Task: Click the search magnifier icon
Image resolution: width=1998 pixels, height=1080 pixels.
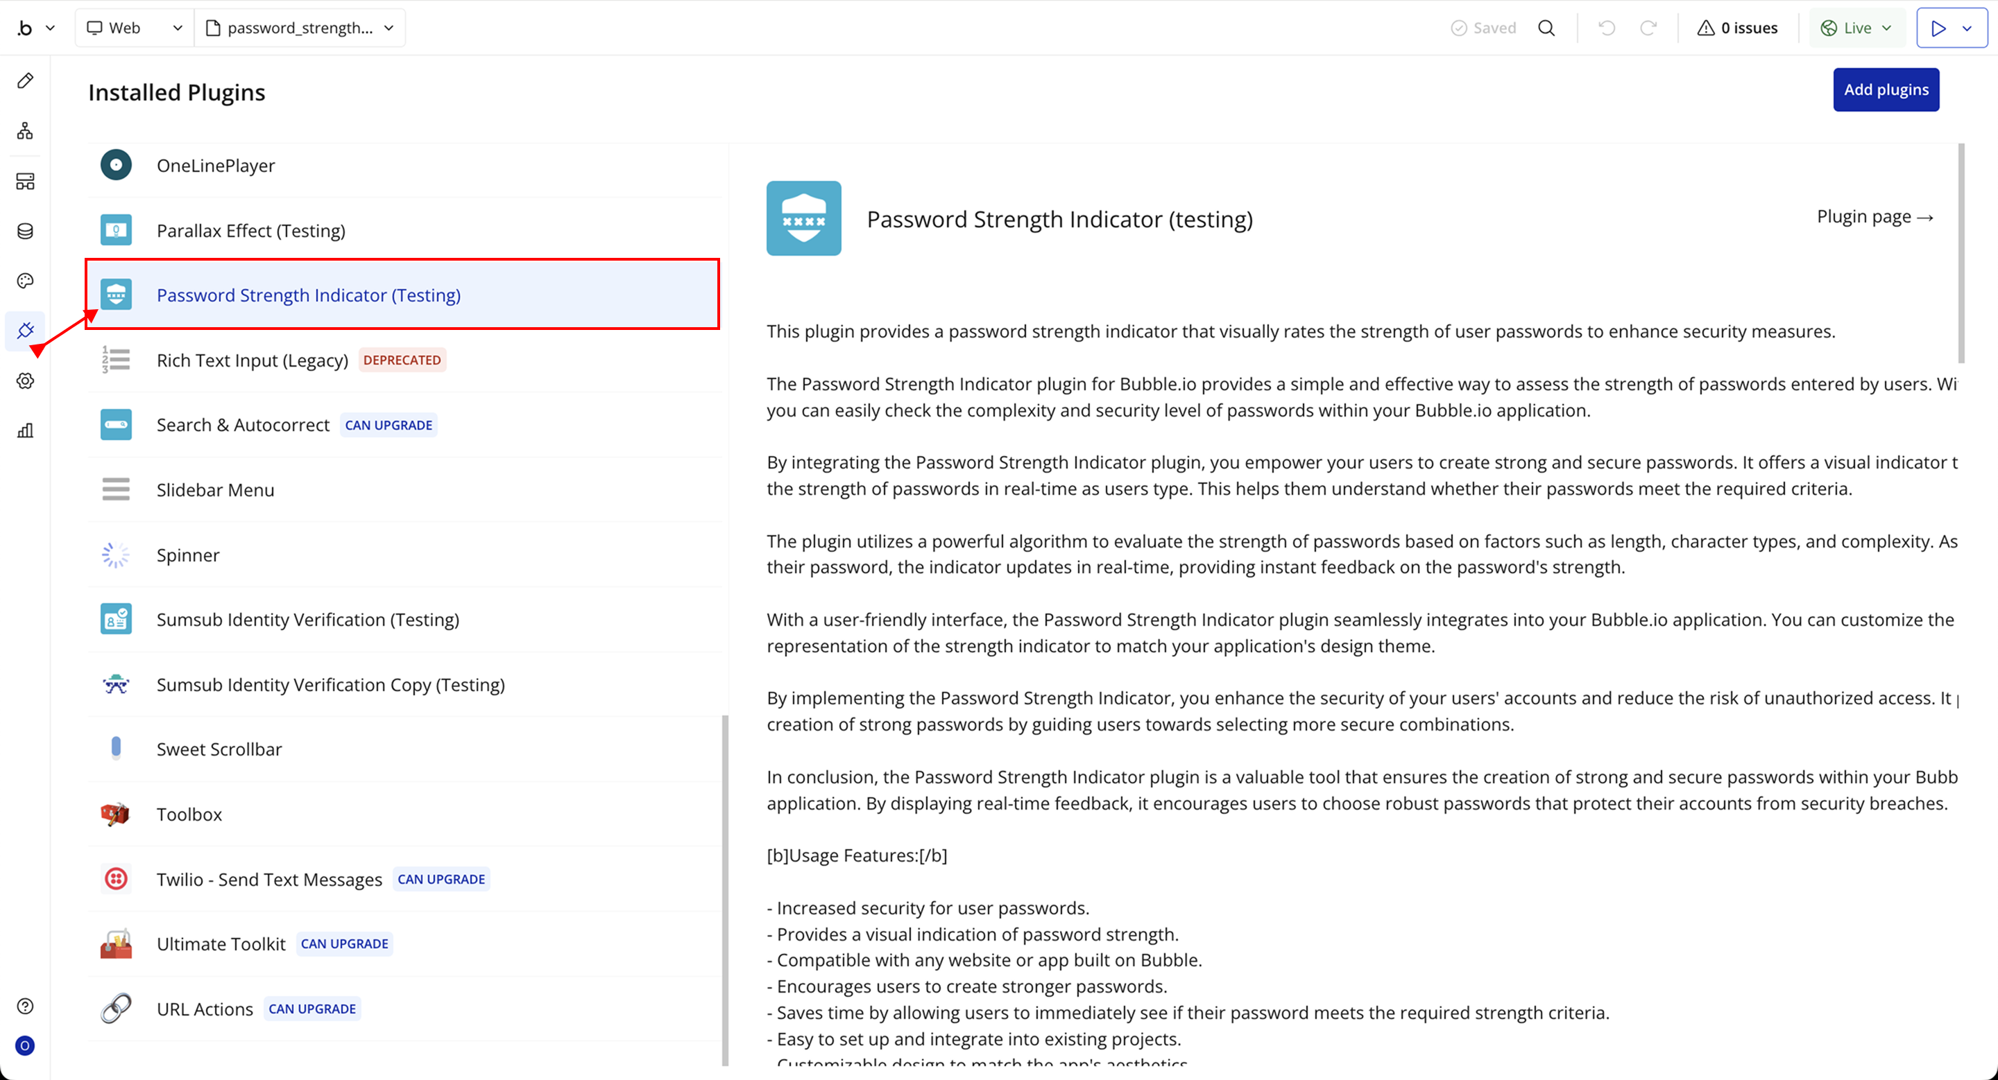Action: tap(1546, 28)
